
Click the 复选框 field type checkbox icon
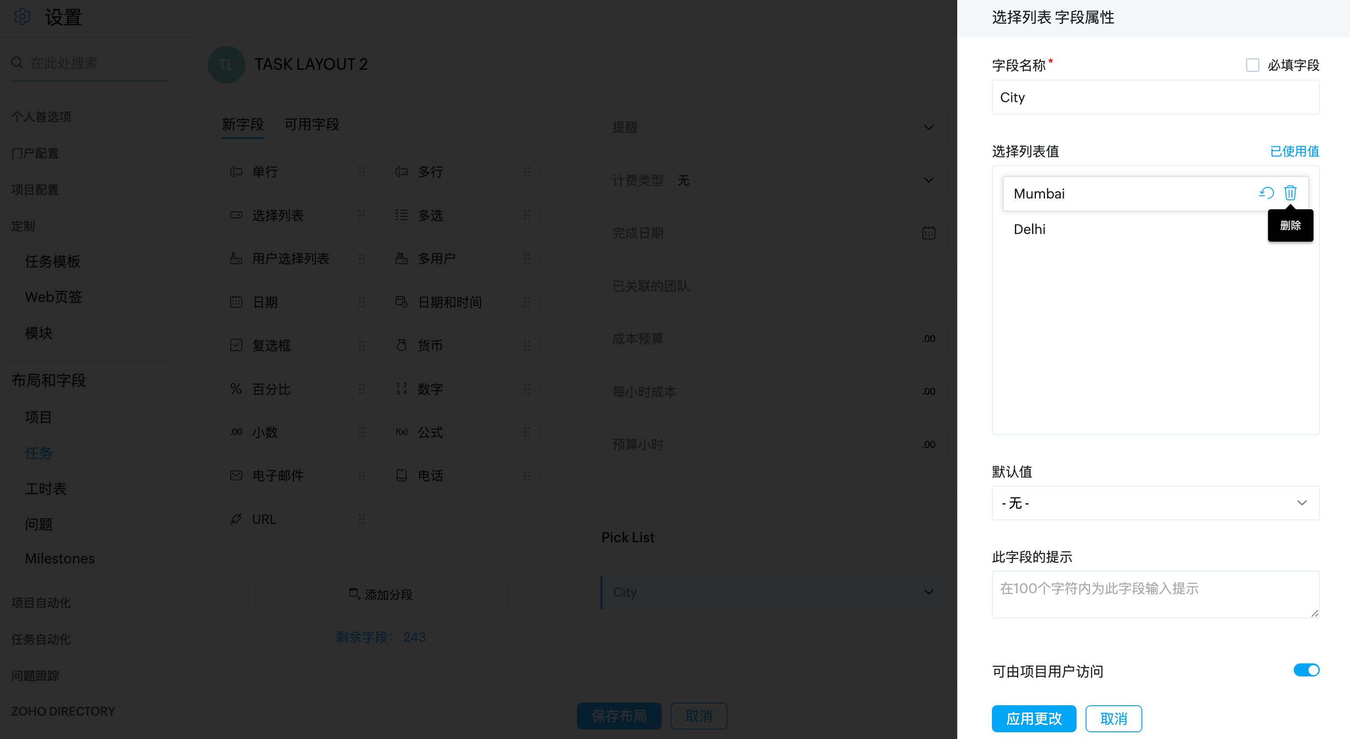(x=236, y=345)
